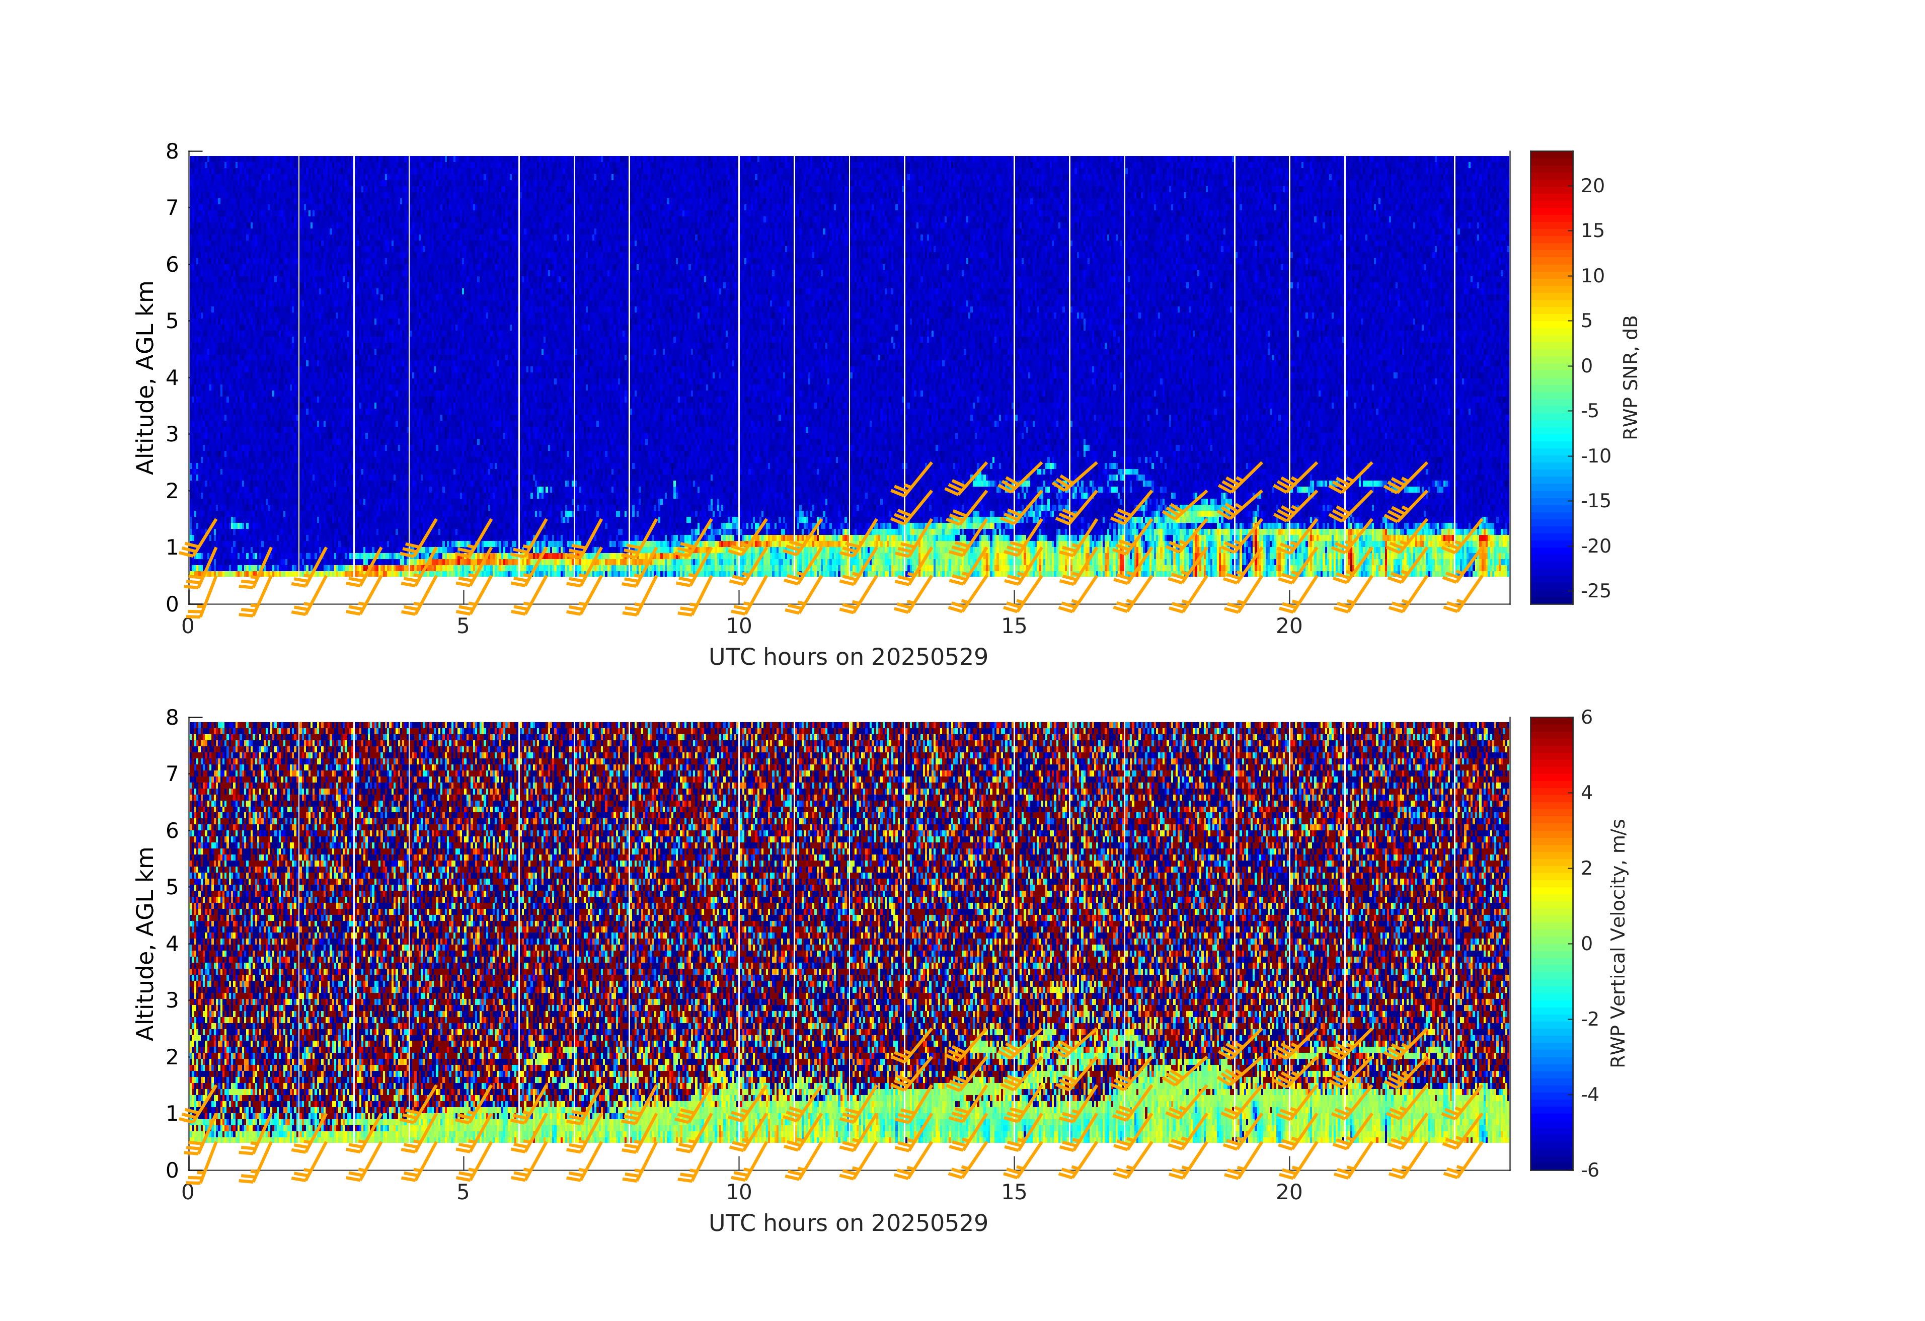
Task: Click the '10' hour tick on the bottom plot
Action: (739, 1193)
